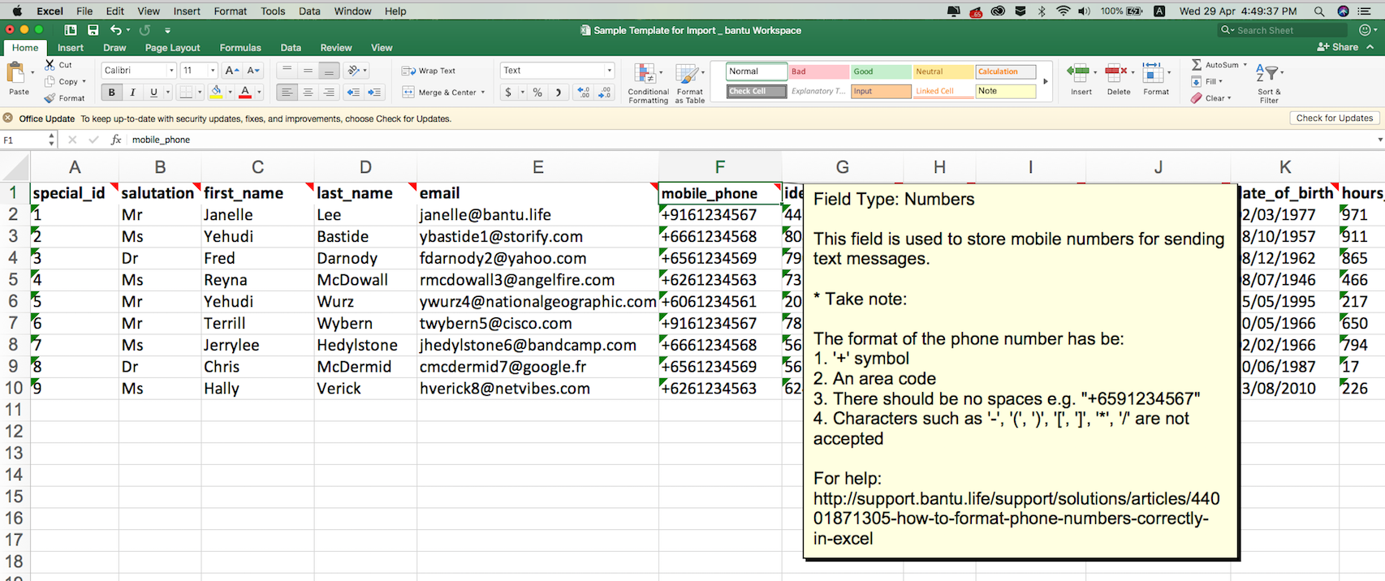This screenshot has width=1385, height=581.
Task: Toggle Underline formatting
Action: pos(153,93)
